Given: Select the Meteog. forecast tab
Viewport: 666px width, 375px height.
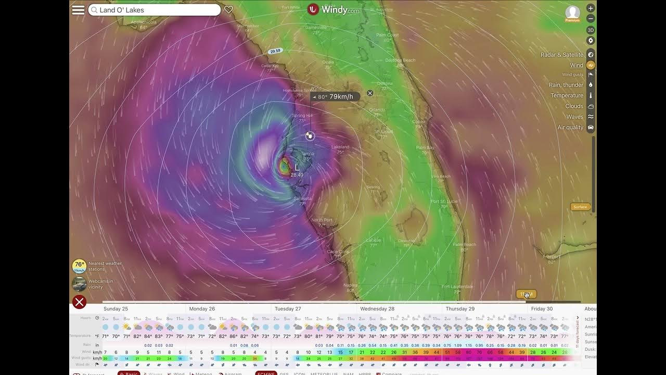Looking at the screenshot, I should (x=201, y=373).
